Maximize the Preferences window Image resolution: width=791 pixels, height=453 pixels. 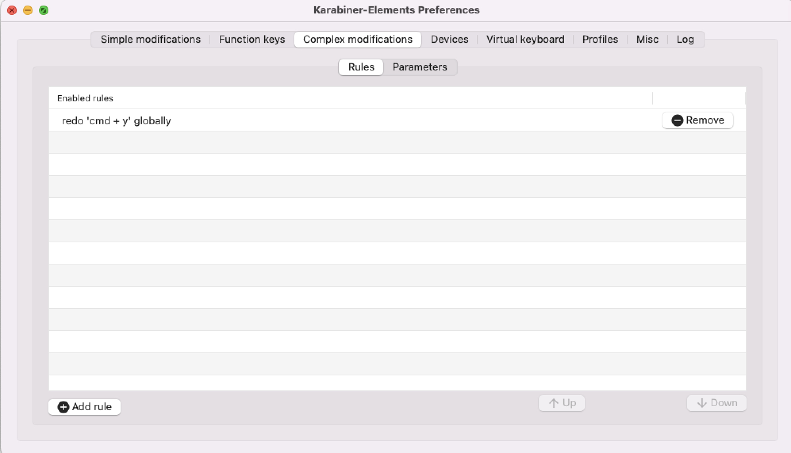pyautogui.click(x=44, y=10)
